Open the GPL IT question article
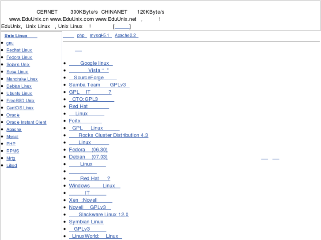 (x=90, y=92)
